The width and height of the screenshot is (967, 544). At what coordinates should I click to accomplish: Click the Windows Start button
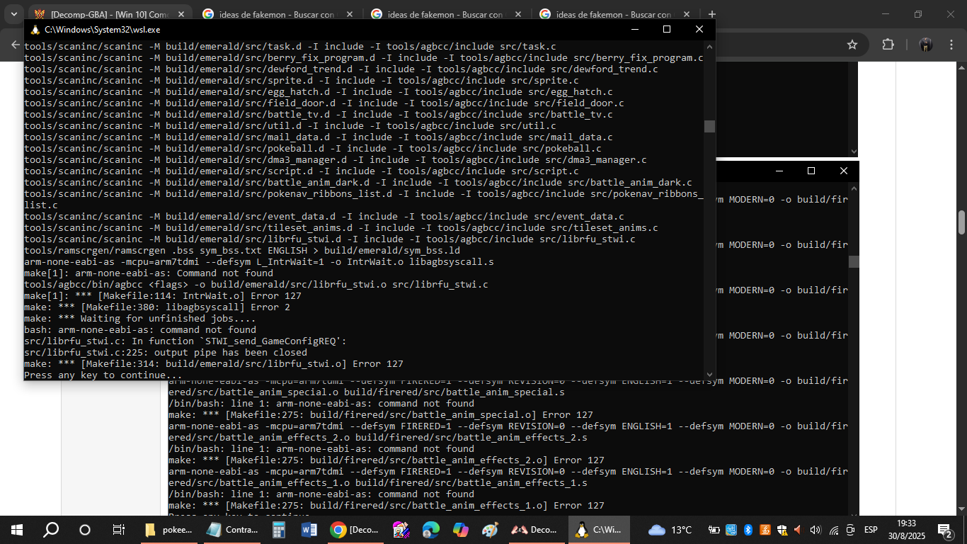16,530
